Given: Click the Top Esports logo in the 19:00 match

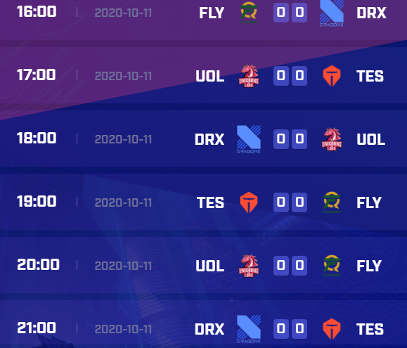Looking at the screenshot, I should pyautogui.click(x=249, y=202).
